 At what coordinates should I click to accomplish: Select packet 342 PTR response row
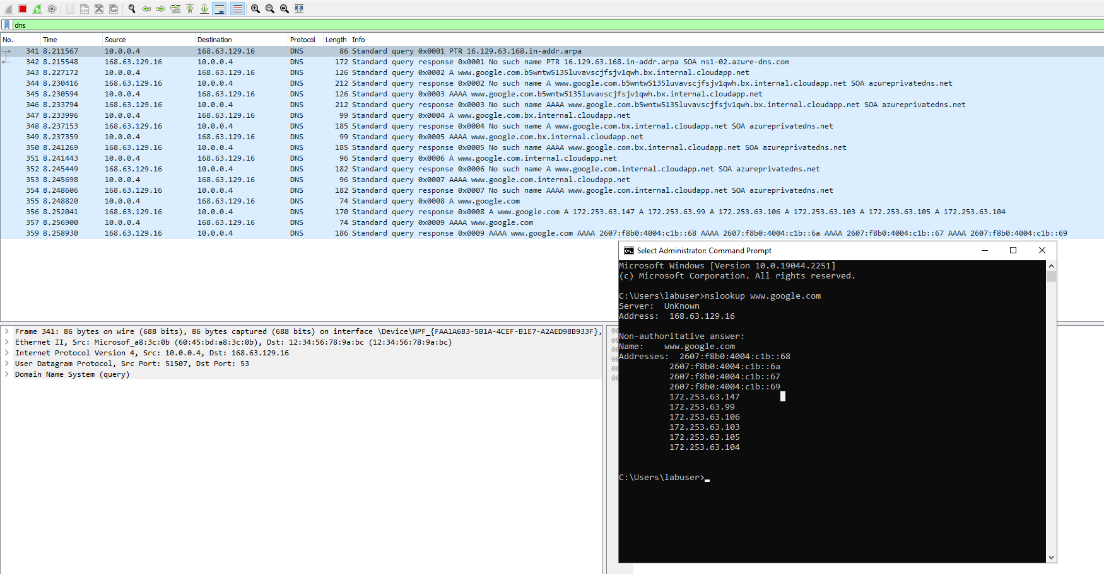coord(552,62)
